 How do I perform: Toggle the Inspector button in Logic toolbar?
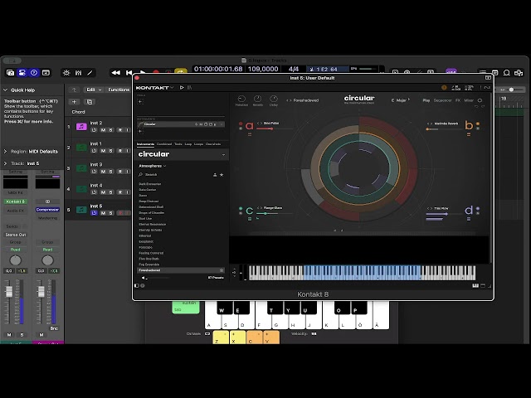(x=22, y=73)
